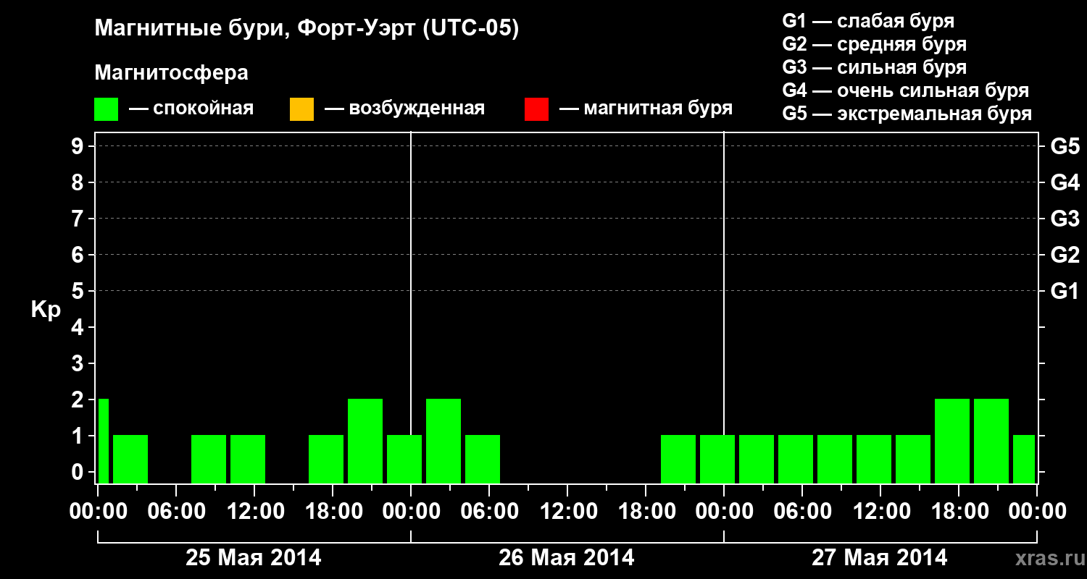Click the '— магнитная буря' legend label
The height and width of the screenshot is (579, 1087).
click(646, 109)
